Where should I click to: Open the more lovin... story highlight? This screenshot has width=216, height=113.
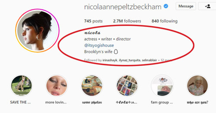[57, 86]
